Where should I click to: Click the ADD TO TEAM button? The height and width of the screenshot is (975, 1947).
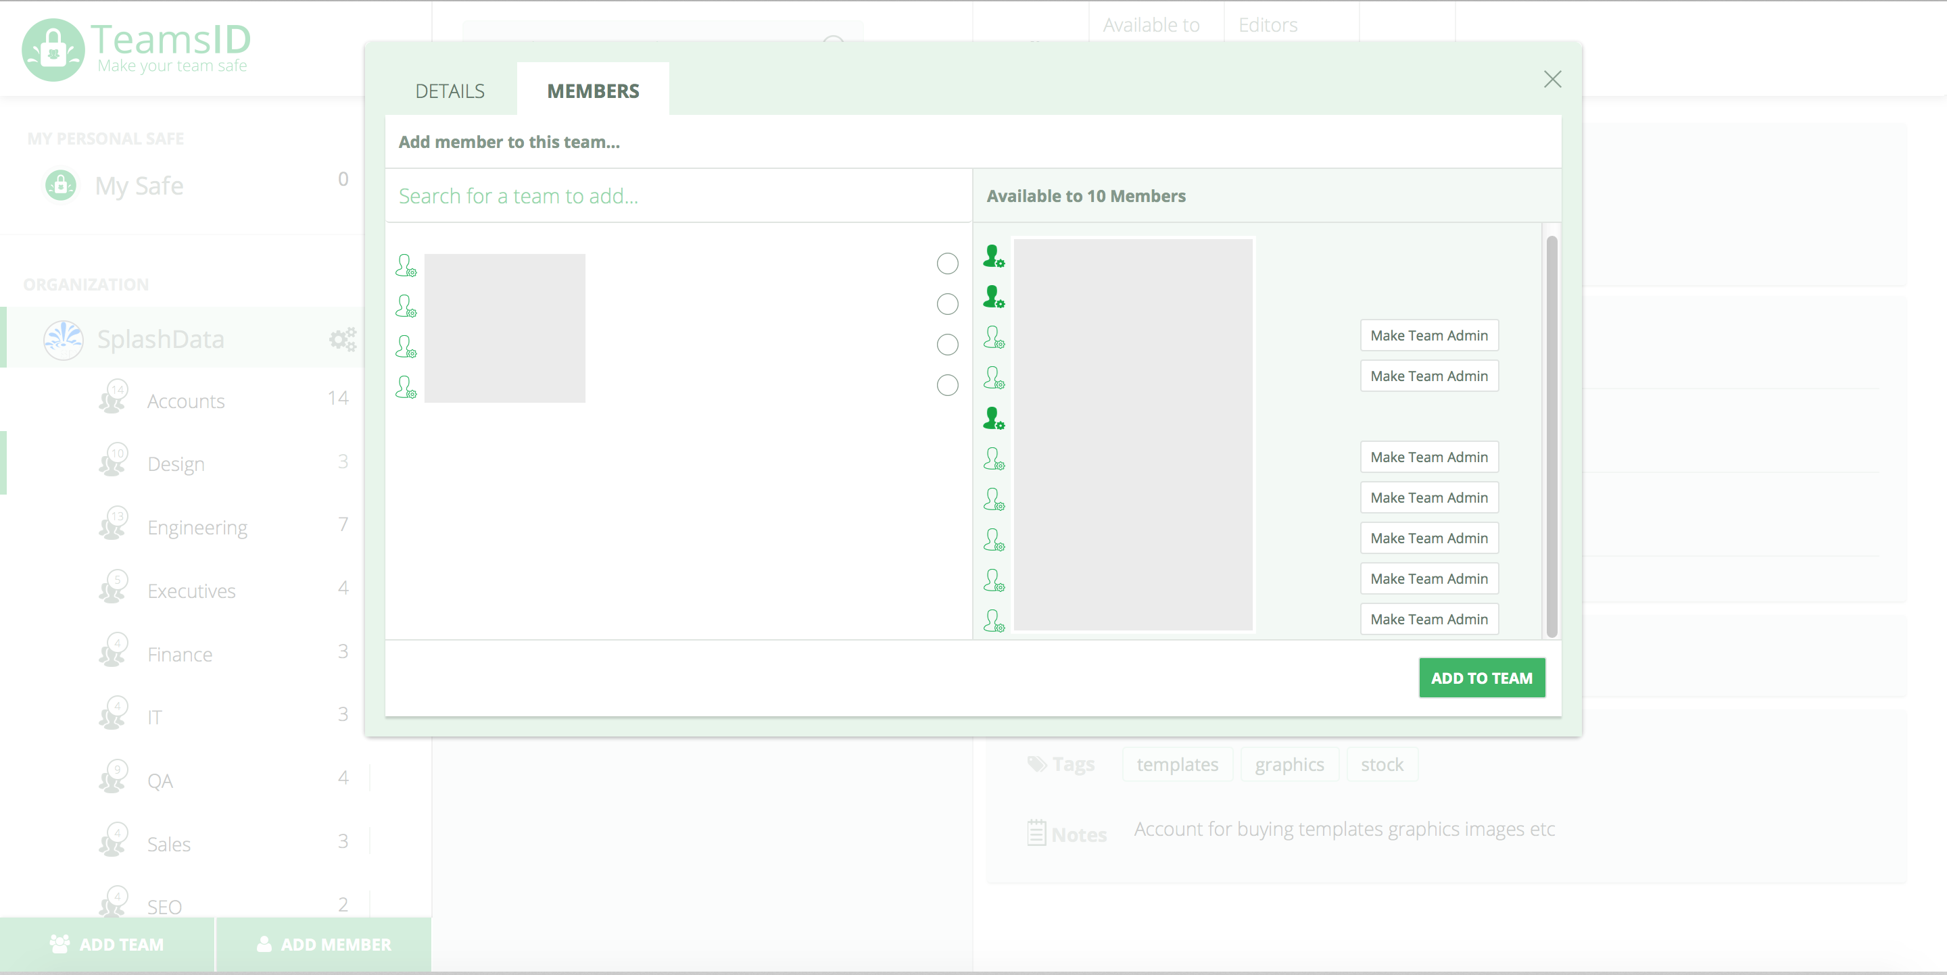click(x=1481, y=678)
